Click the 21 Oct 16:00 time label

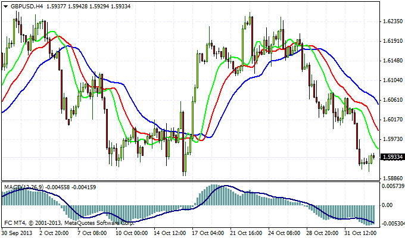click(x=246, y=233)
